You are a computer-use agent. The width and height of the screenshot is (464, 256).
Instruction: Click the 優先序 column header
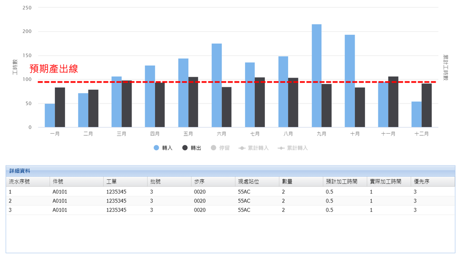422,181
